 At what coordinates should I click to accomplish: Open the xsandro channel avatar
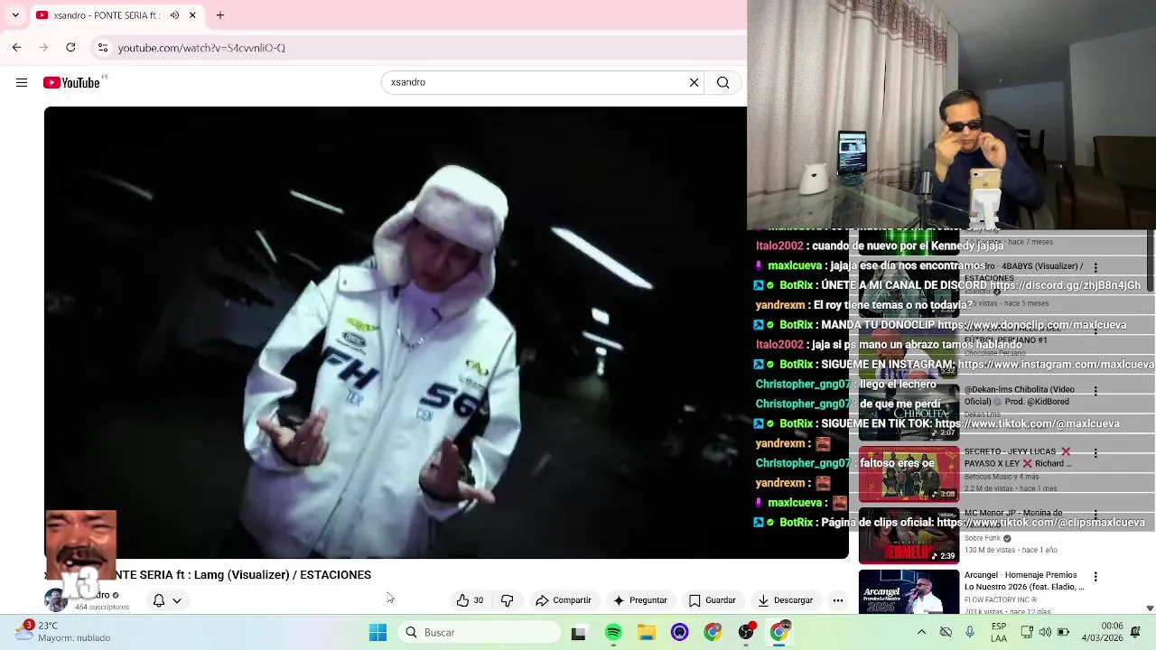(x=56, y=600)
